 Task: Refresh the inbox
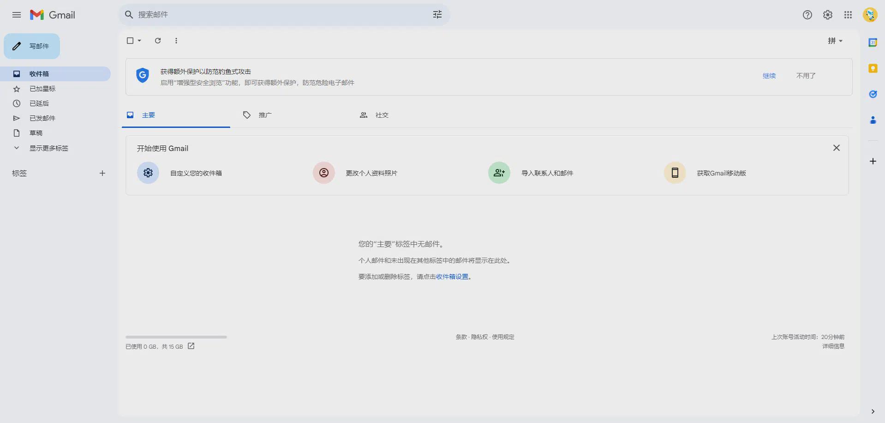158,41
